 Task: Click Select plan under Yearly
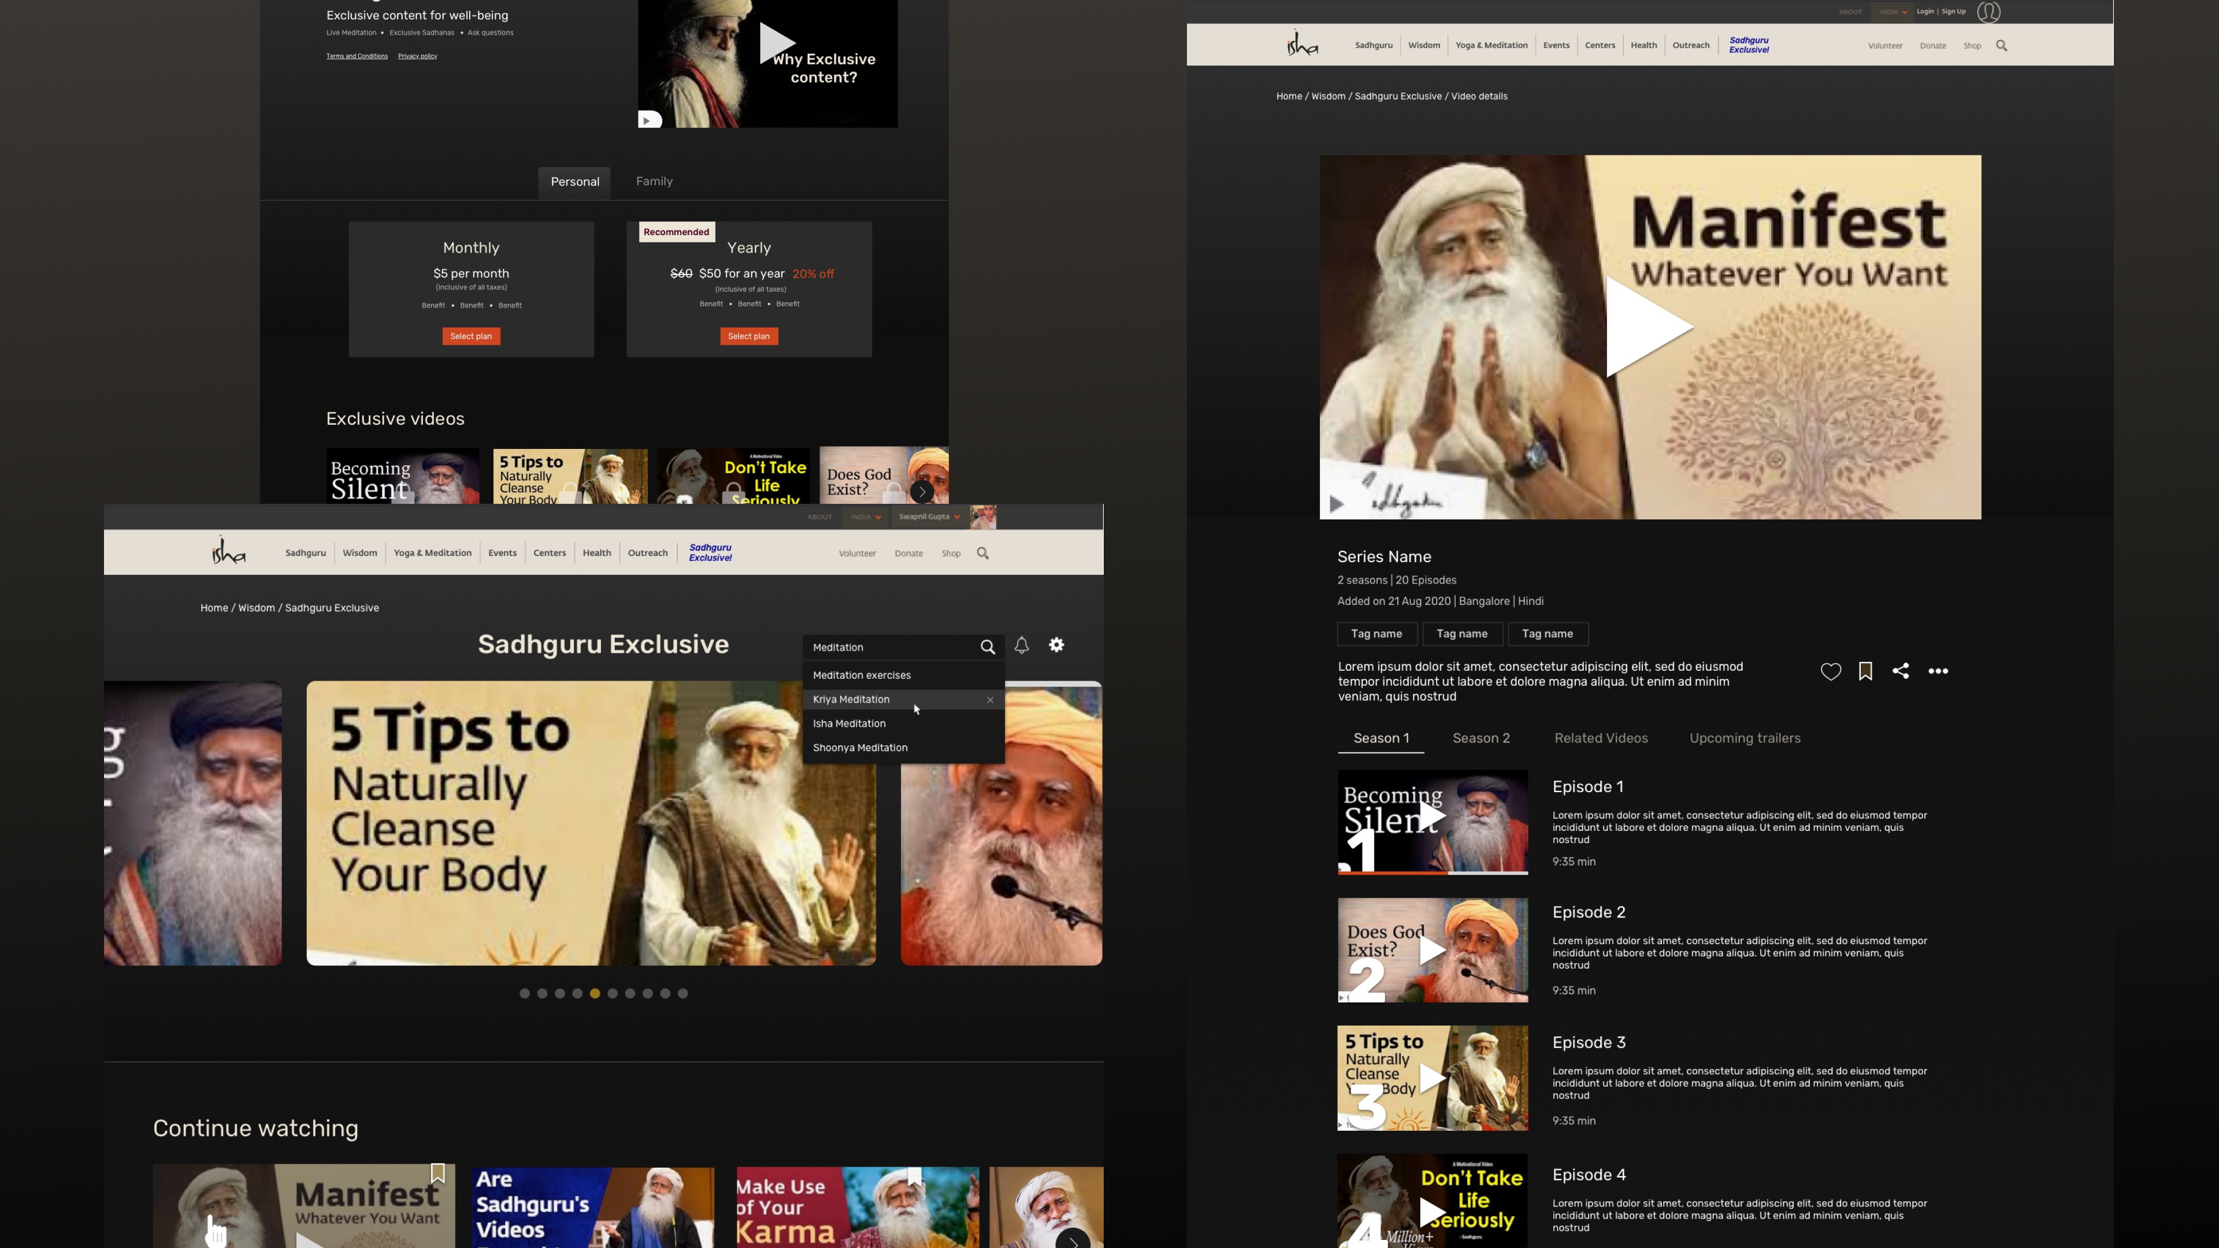748,337
